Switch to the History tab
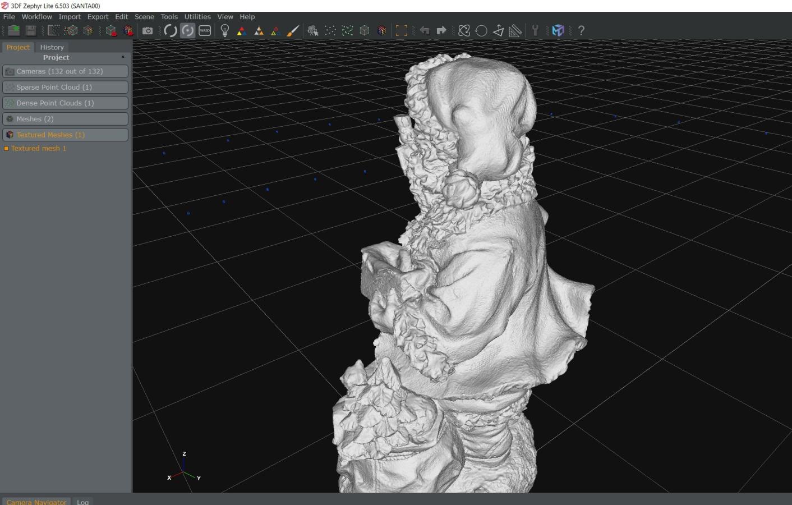 (x=52, y=47)
